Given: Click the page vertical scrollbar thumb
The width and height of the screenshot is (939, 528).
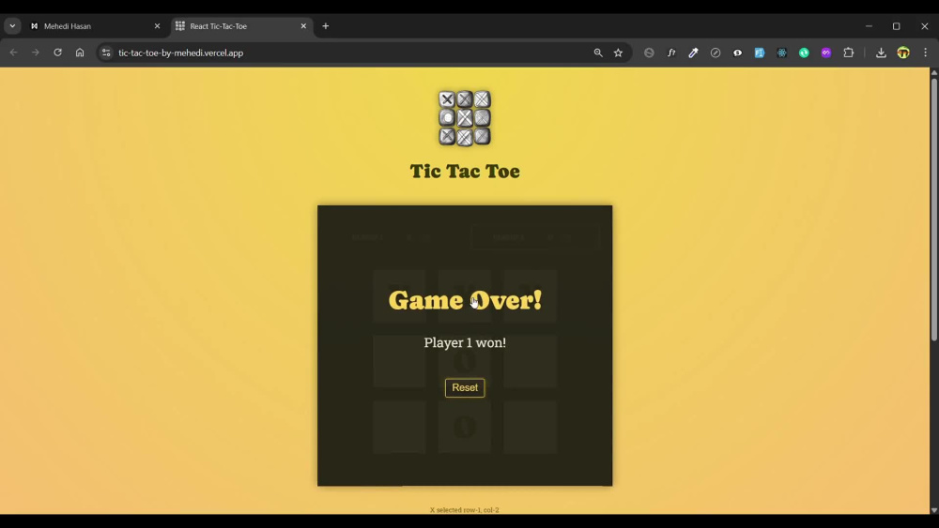Looking at the screenshot, I should (933, 209).
